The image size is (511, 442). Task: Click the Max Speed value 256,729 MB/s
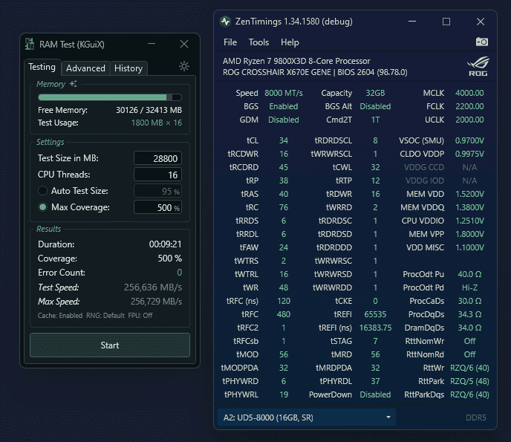(156, 302)
